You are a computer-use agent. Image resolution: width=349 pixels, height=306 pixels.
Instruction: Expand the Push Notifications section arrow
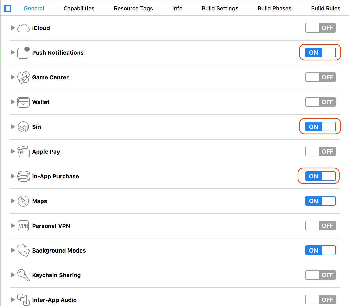click(x=13, y=52)
